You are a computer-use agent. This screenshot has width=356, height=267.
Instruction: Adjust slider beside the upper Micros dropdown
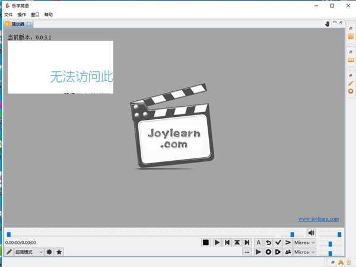pos(330,244)
